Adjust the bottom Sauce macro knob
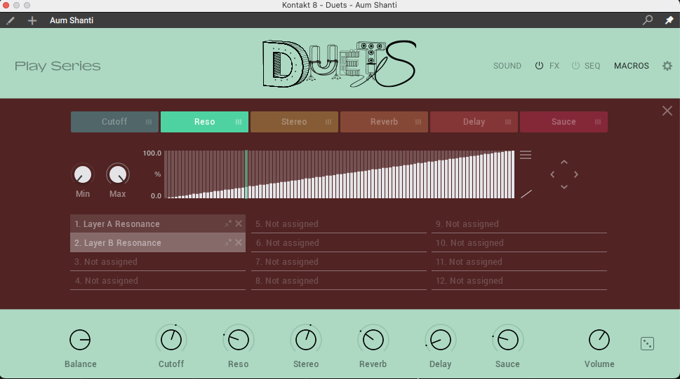680x379 pixels. click(x=507, y=340)
